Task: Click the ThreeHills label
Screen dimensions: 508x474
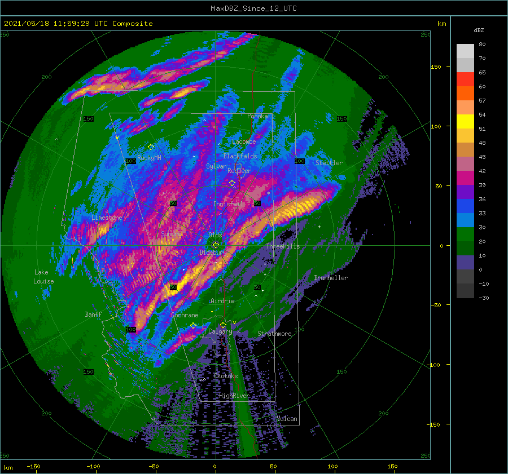Action: point(283,246)
